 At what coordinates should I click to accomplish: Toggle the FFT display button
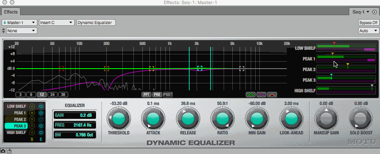147,95
